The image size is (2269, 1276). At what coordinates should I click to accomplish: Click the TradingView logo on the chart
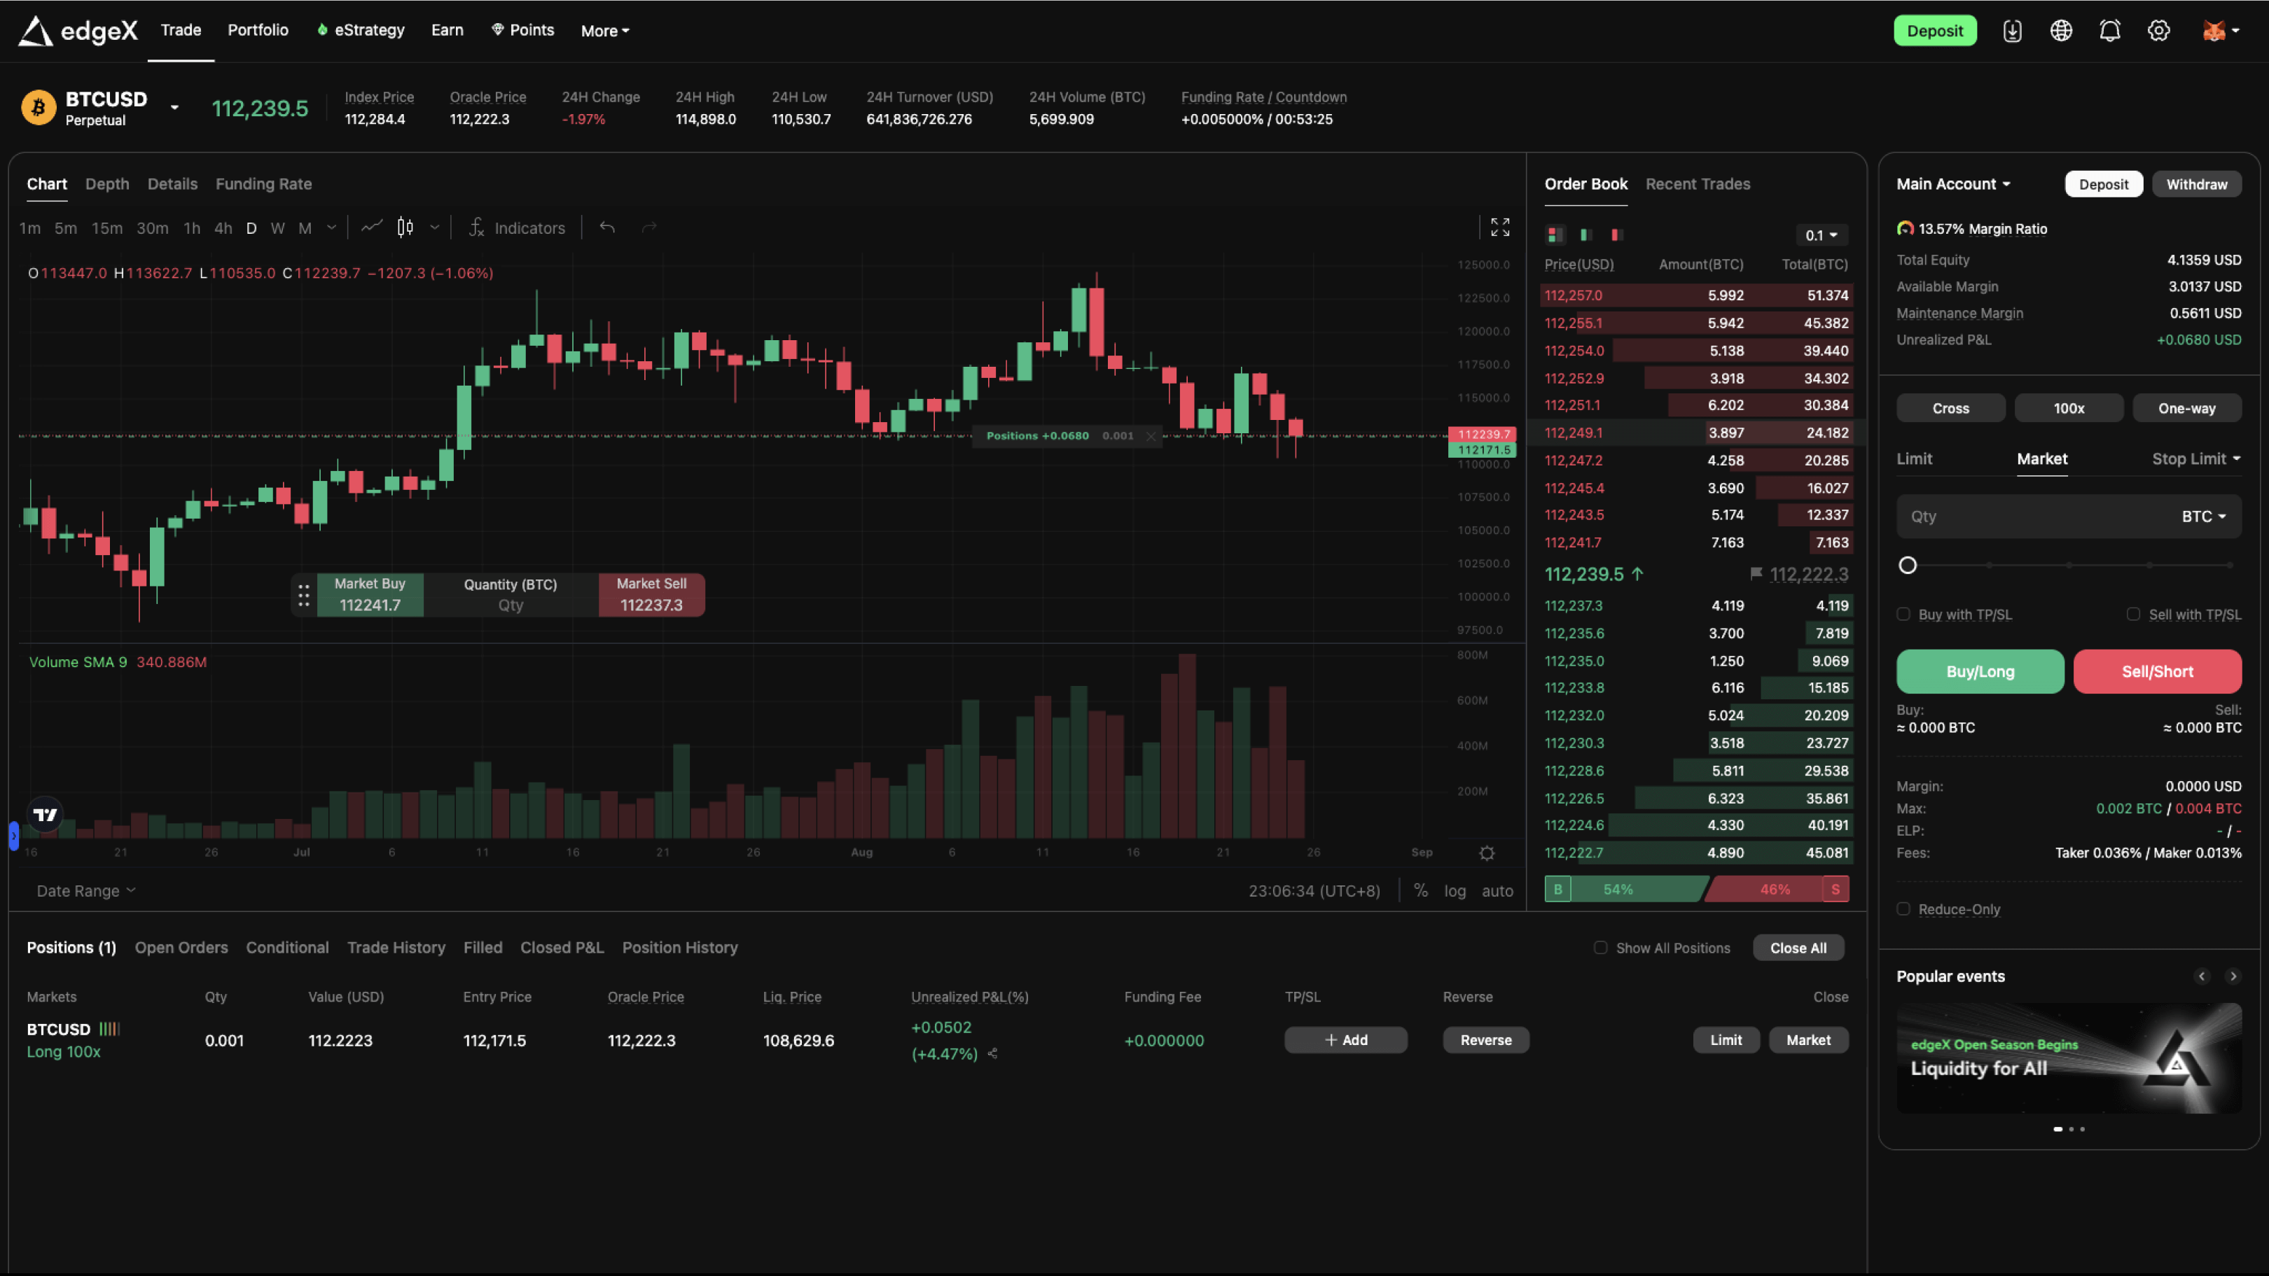coord(45,815)
